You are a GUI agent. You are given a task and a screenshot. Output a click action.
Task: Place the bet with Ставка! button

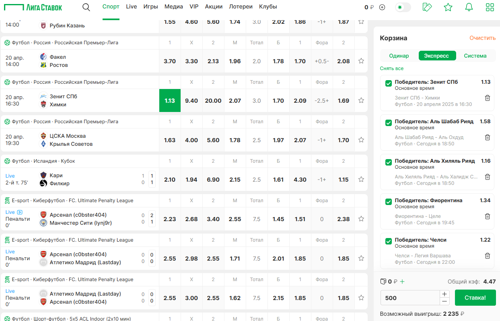click(475, 298)
